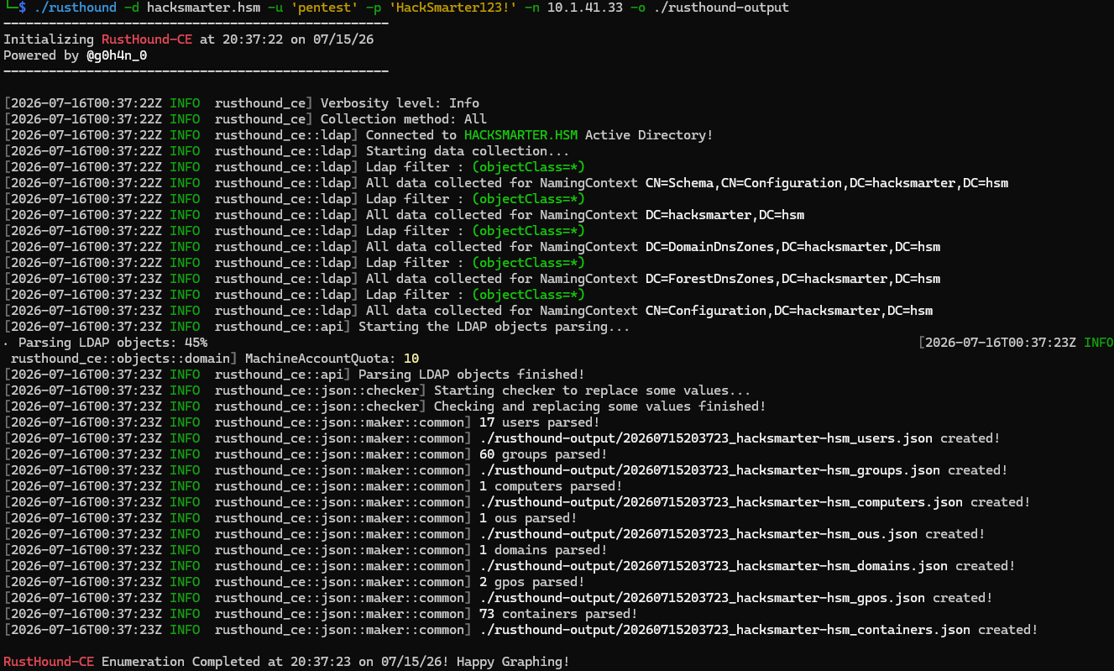Click the '17 users parsed!' line
The height and width of the screenshot is (671, 1114).
(x=539, y=422)
